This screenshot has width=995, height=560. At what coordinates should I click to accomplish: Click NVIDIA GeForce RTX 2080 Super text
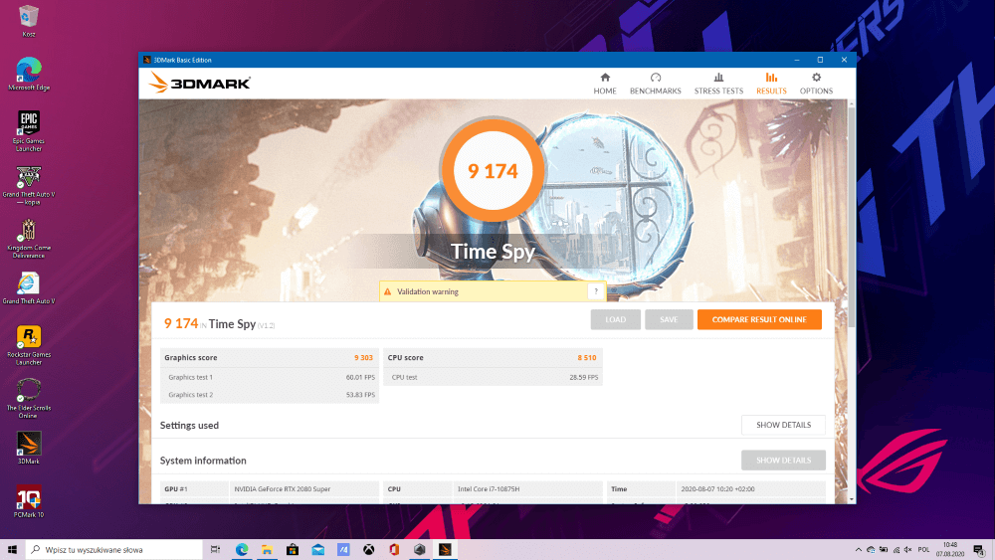[283, 489]
